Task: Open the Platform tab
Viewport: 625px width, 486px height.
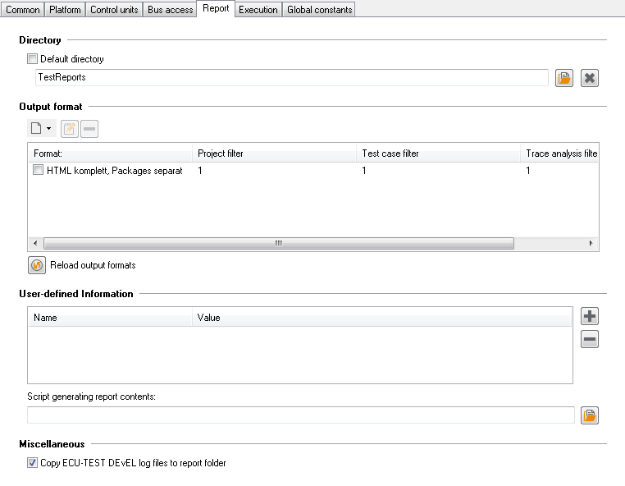Action: [65, 10]
